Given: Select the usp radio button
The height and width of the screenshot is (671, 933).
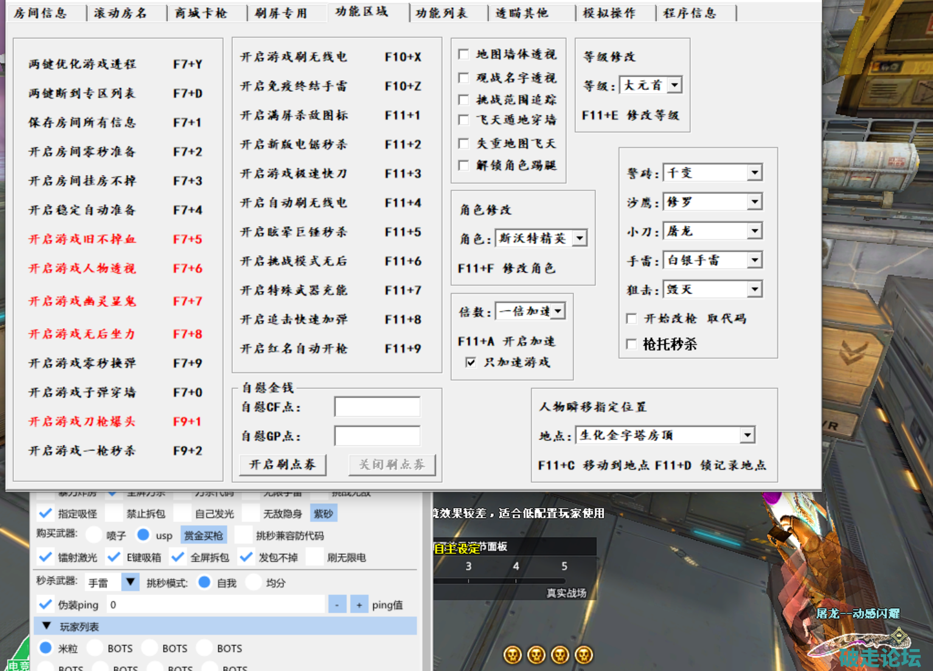Looking at the screenshot, I should (144, 535).
